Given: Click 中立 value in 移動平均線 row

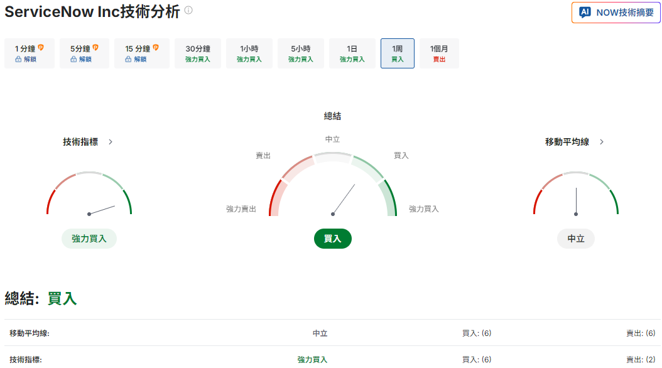Looking at the screenshot, I should [x=320, y=333].
